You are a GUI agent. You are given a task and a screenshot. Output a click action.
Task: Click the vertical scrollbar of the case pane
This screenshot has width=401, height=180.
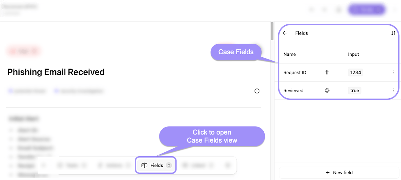pos(272,31)
